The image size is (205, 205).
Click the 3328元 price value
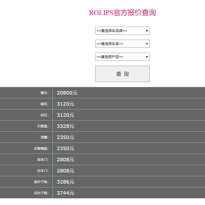[x=65, y=126]
